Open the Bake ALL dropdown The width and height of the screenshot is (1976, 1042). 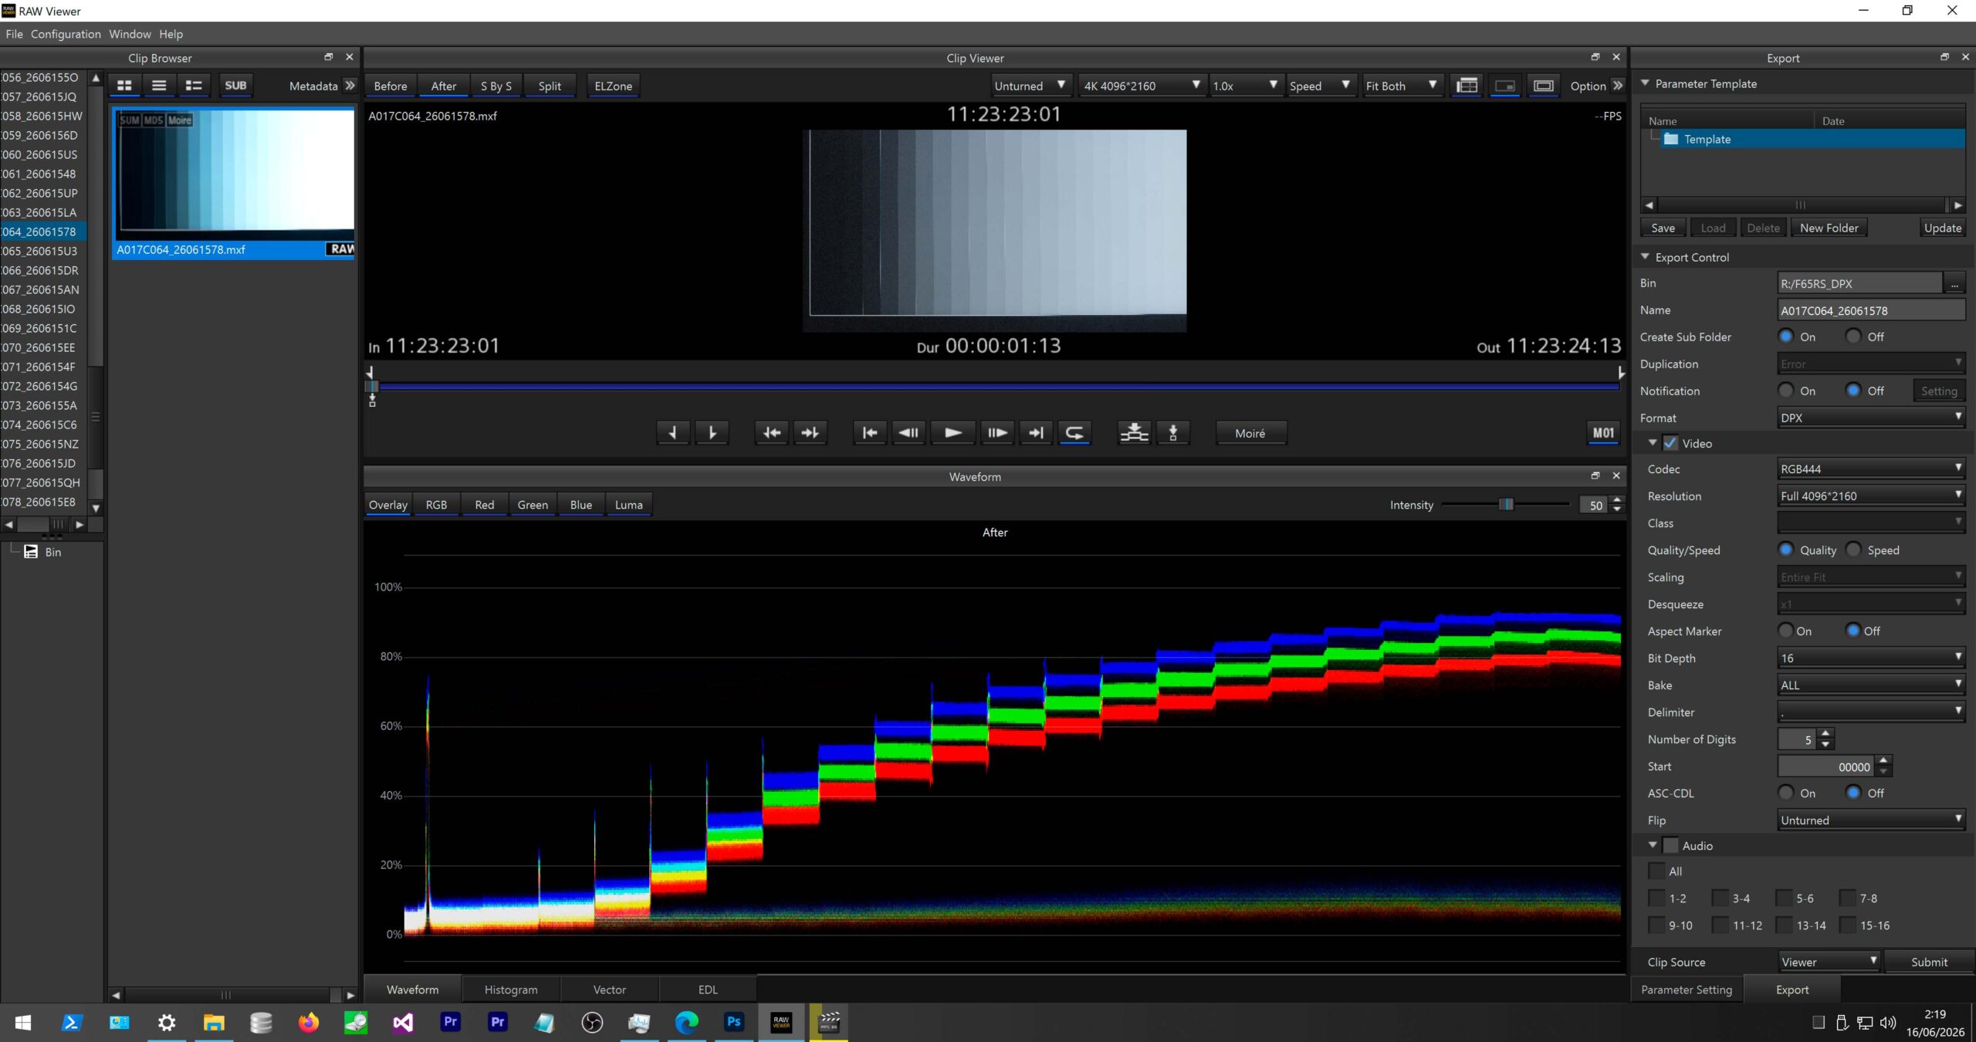pos(1871,685)
